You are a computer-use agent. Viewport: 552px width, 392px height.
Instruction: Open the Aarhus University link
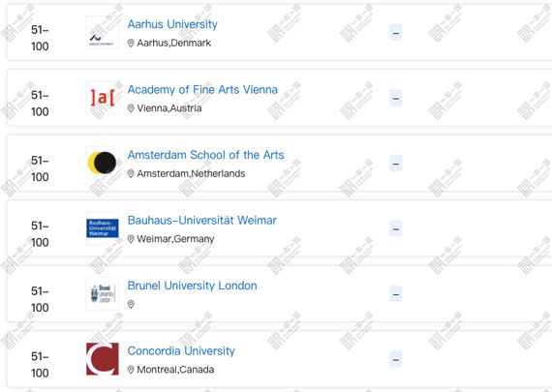click(x=172, y=24)
